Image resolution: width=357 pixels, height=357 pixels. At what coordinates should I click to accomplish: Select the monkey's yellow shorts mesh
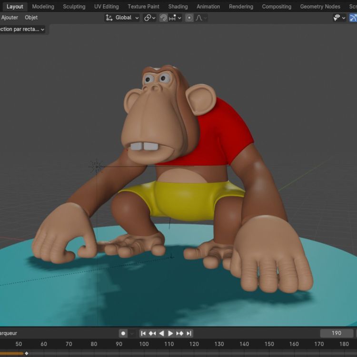tap(184, 200)
